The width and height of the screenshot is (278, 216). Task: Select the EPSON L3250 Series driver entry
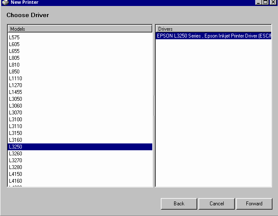coord(213,36)
